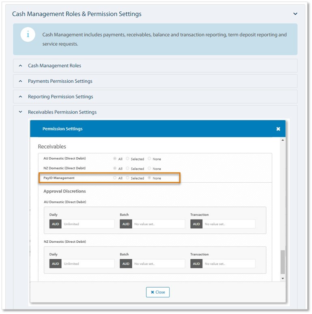Click the dialog scrollbar up arrow

coord(283,140)
